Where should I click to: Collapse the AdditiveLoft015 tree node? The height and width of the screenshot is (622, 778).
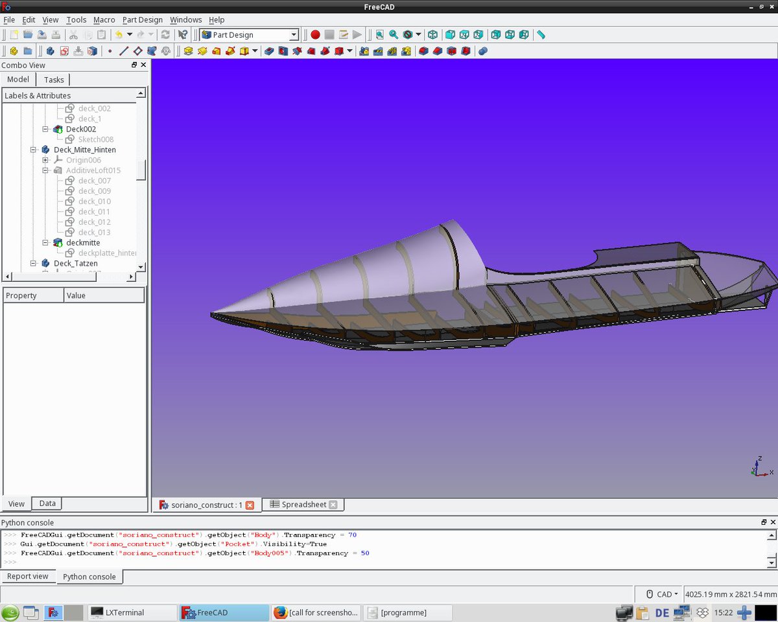point(45,170)
